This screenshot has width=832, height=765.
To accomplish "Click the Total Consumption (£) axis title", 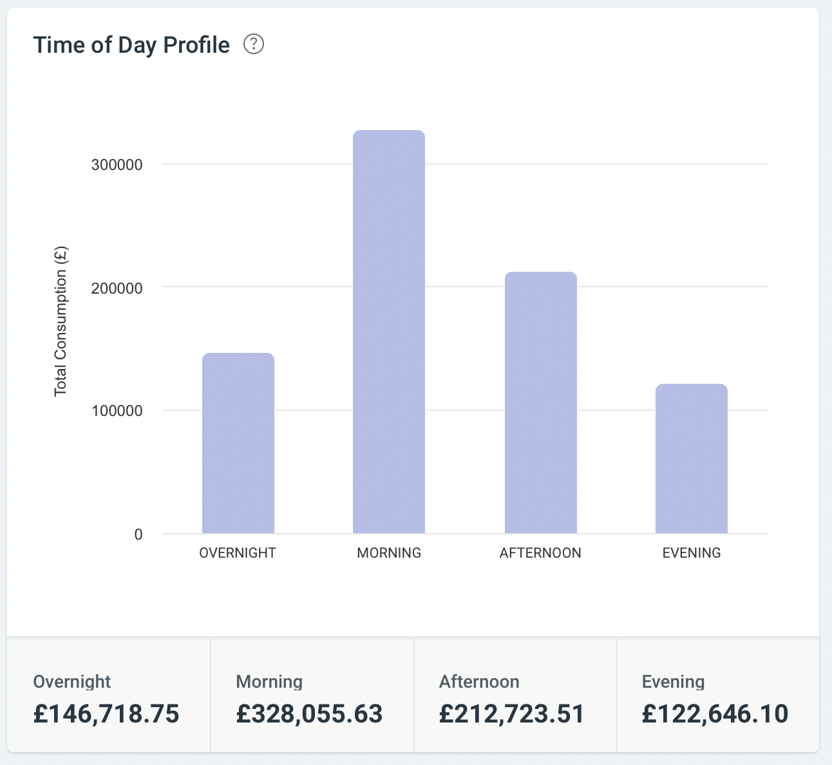I will point(61,322).
